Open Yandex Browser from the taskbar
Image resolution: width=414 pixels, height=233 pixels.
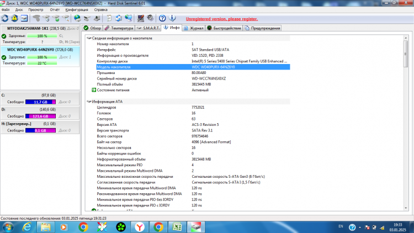[140, 227]
